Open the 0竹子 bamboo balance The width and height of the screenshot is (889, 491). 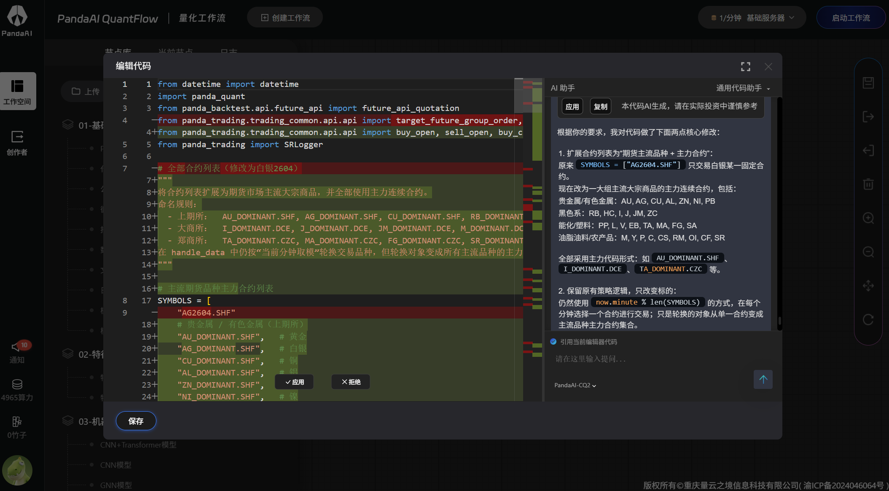17,428
